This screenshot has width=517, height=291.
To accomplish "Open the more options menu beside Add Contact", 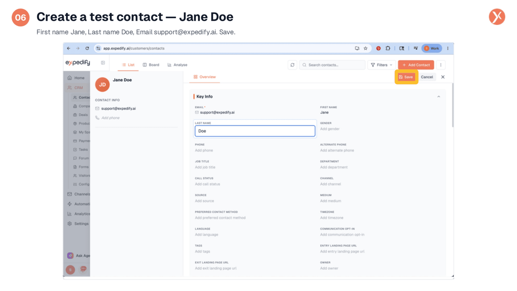I will tap(441, 65).
